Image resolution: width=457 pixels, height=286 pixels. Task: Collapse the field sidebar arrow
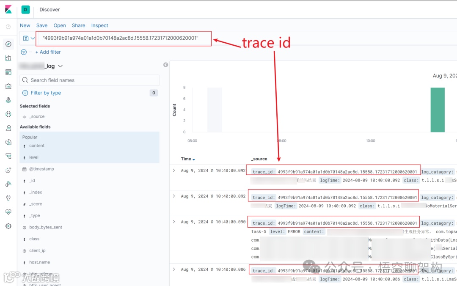165,65
